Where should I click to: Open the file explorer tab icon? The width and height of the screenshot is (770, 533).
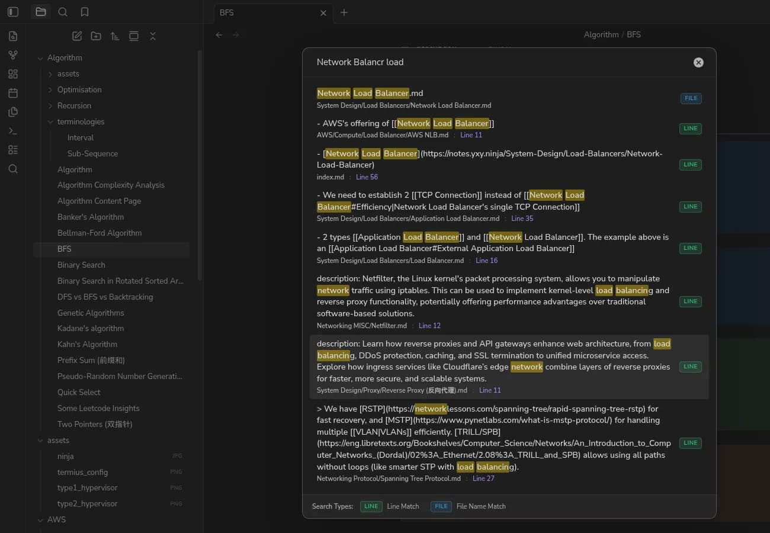[x=41, y=12]
